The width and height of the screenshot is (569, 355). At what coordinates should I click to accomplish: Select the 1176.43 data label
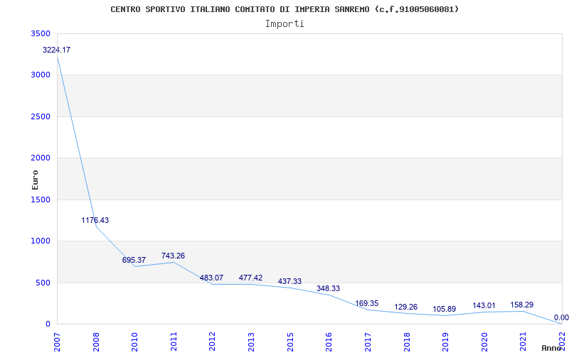point(95,220)
